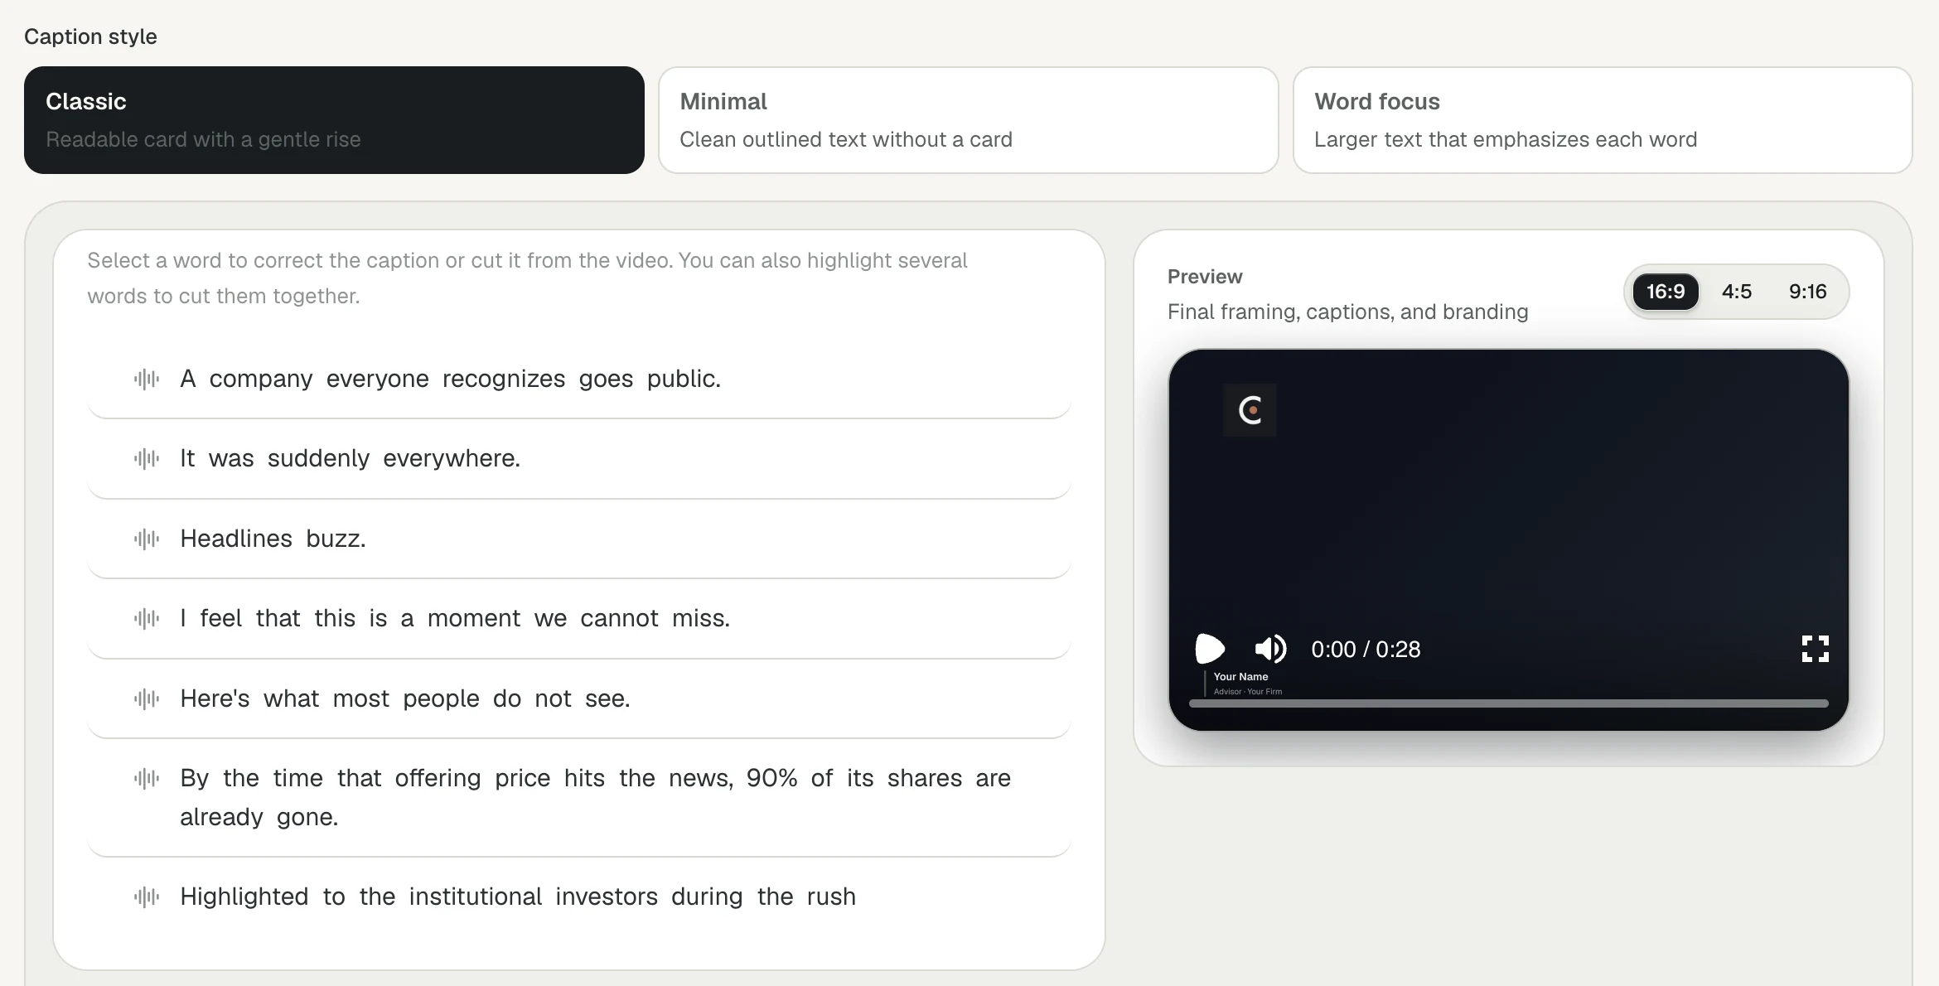Click waveform icon beside "It was suddenly everywhere"
The image size is (1939, 986).
tap(147, 458)
